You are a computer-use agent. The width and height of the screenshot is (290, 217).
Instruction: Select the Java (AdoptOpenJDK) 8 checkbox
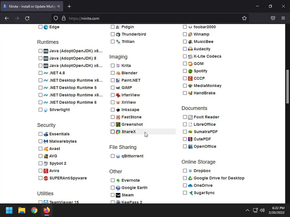click(40, 58)
